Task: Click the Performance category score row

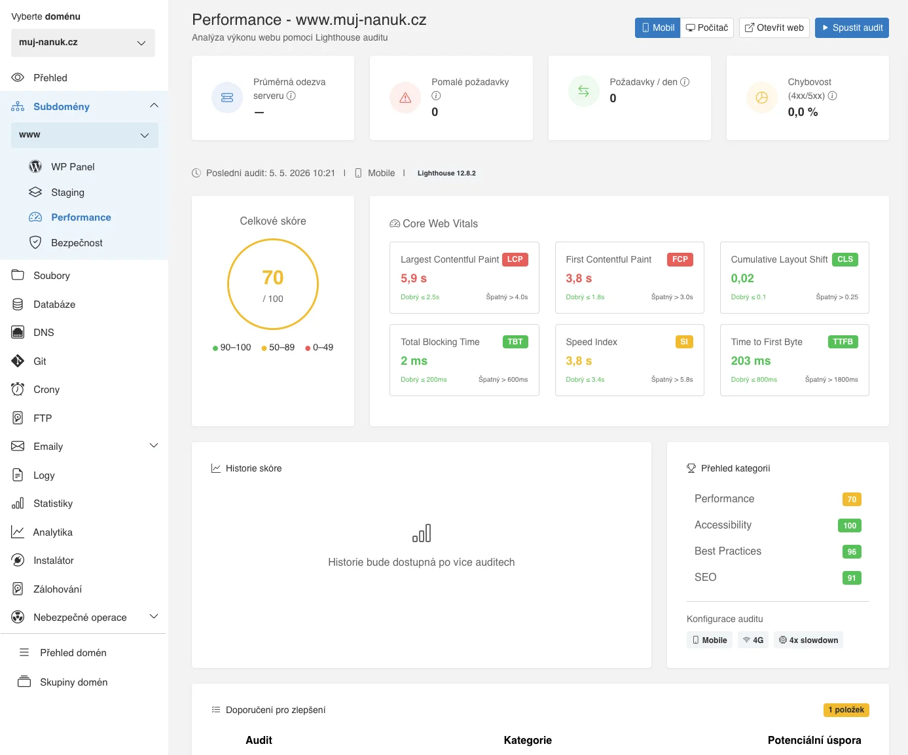Action: pyautogui.click(x=778, y=499)
